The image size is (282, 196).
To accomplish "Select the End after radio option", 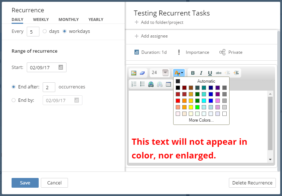I will [x=14, y=87].
